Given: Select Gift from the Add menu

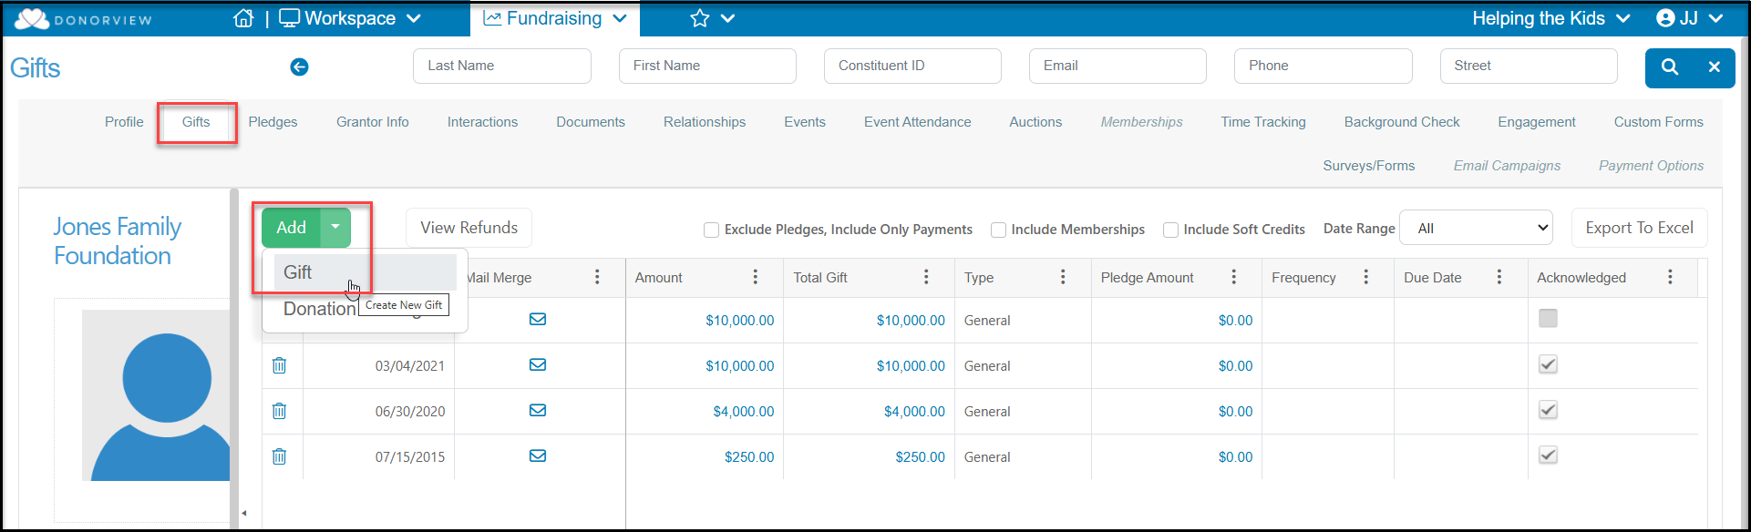Looking at the screenshot, I should point(365,272).
